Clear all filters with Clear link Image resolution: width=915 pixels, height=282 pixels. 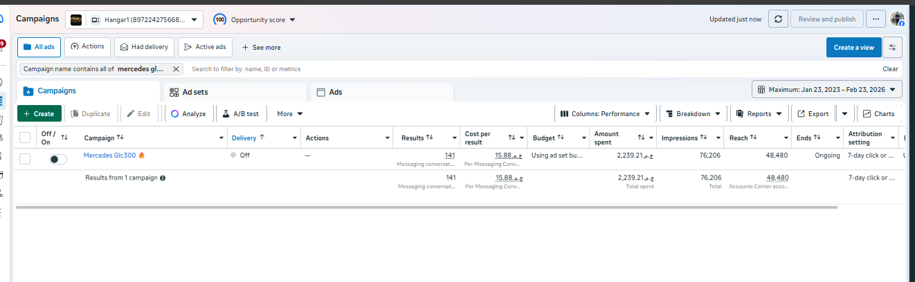[890, 69]
